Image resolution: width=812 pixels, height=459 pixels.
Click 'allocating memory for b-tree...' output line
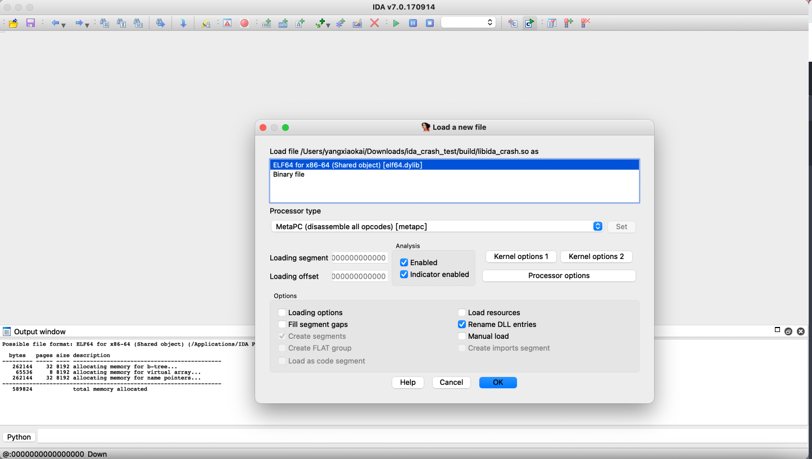[125, 366]
